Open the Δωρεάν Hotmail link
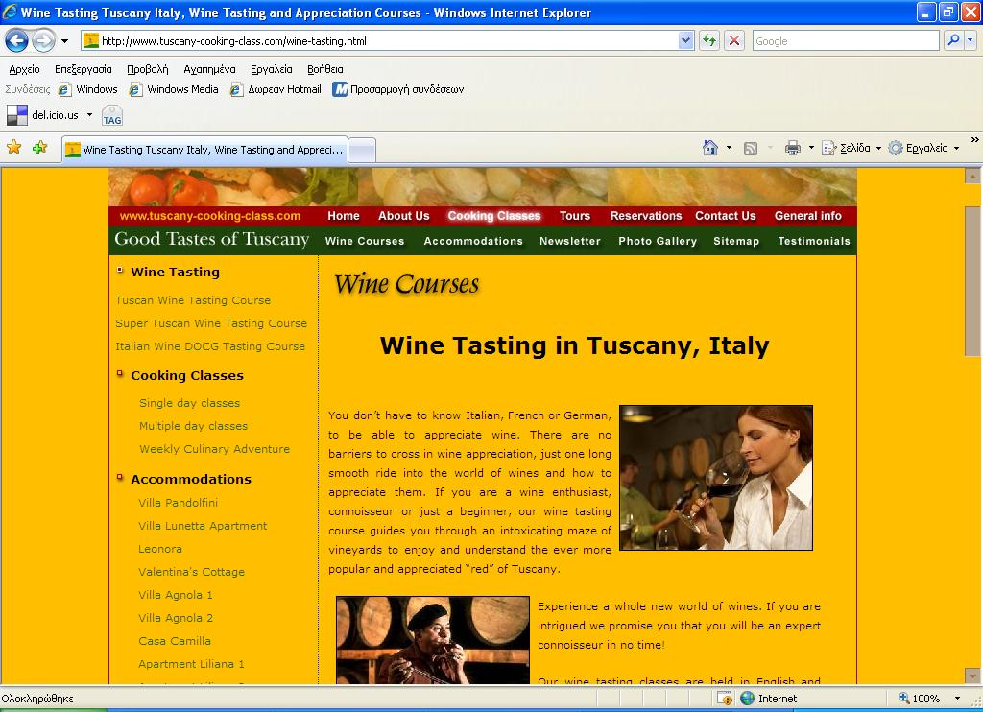Screen dimensions: 983x712 coord(276,89)
